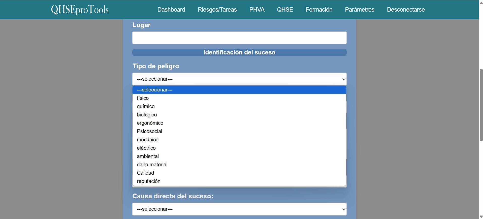Expand the Causa directa del suceso dropdown
Screen dimensions: 483x219
(239, 209)
